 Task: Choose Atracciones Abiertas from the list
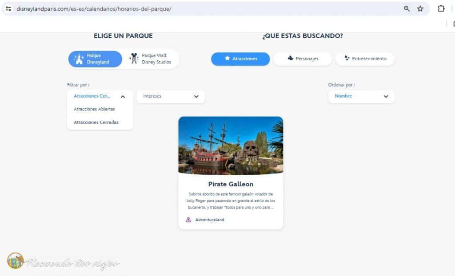[94, 109]
